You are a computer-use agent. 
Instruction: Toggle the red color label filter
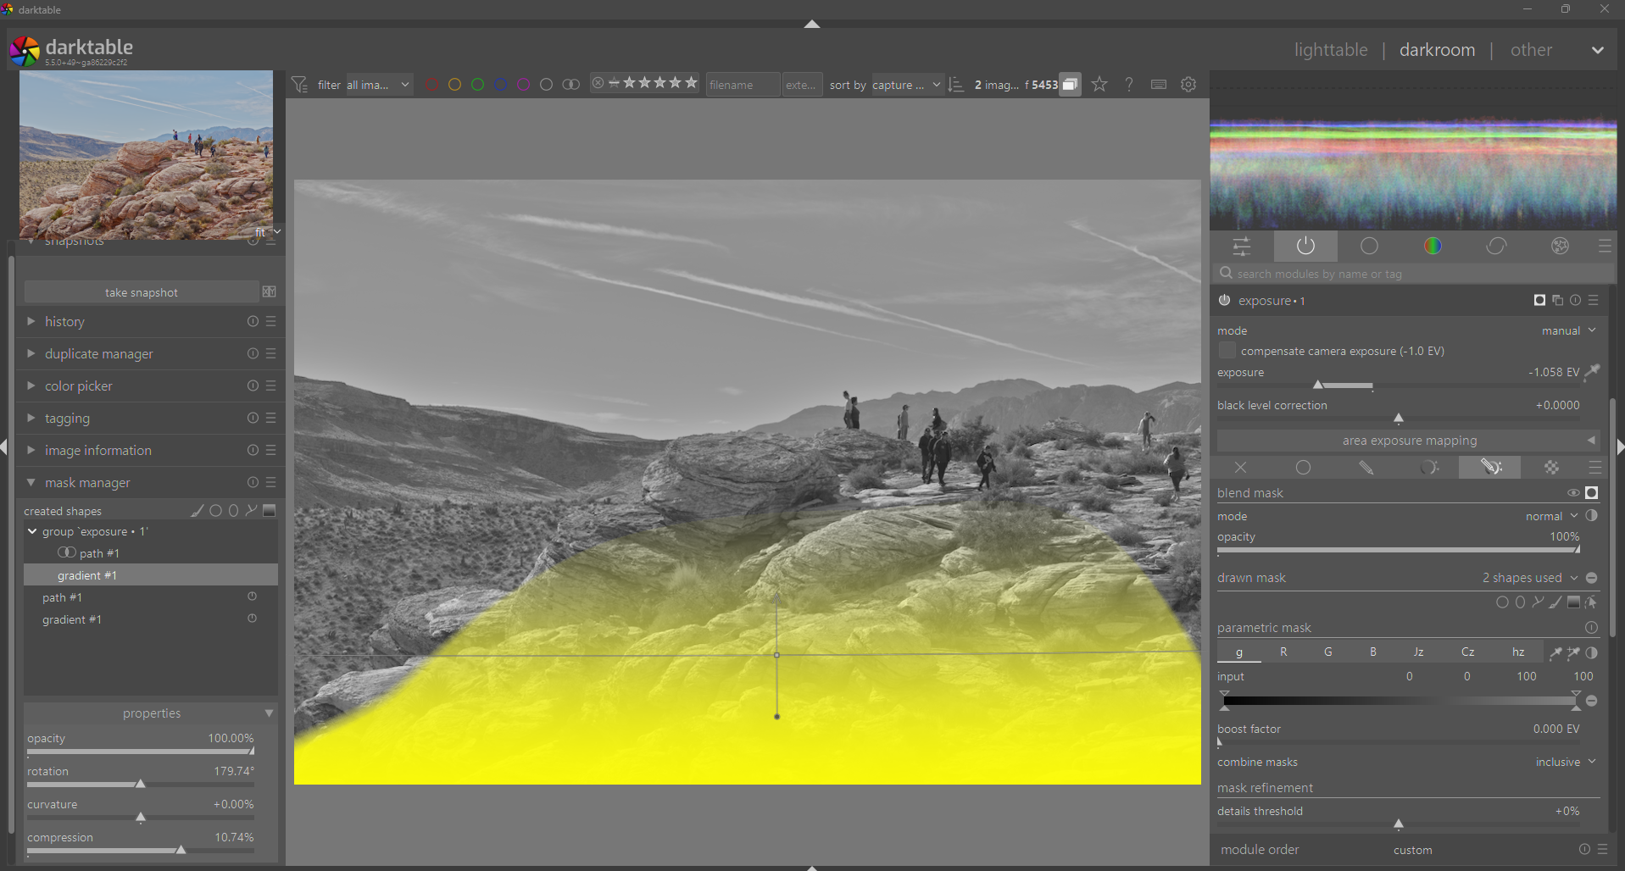tap(431, 85)
